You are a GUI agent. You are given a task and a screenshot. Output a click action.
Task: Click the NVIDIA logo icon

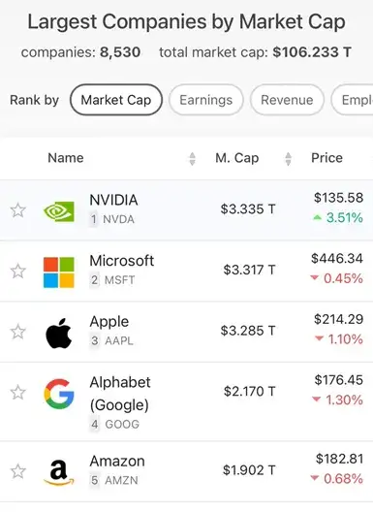(x=59, y=211)
